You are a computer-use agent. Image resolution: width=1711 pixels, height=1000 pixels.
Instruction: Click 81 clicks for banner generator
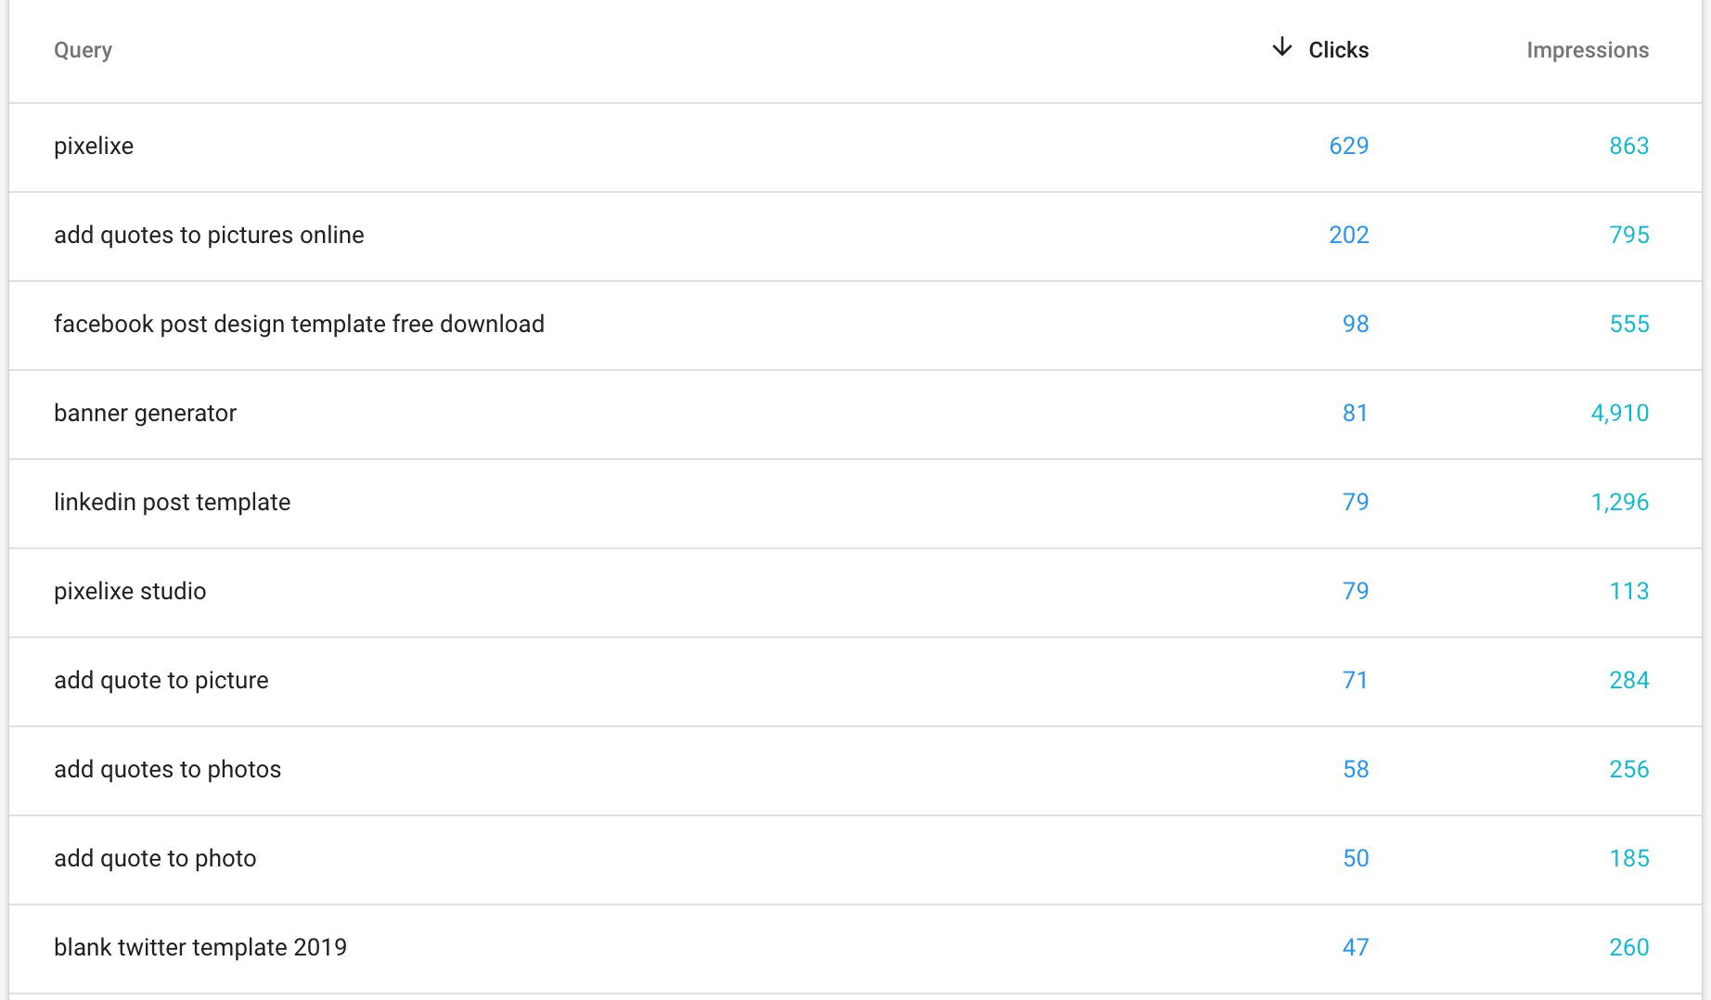click(1356, 413)
